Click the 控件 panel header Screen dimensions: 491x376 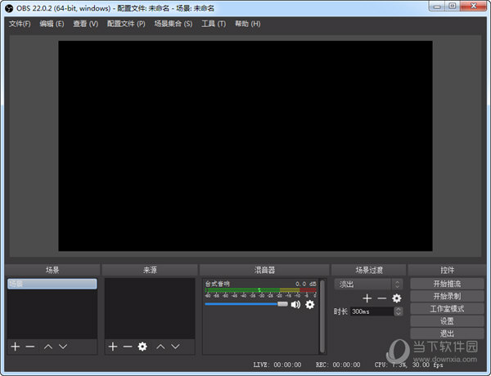click(447, 270)
